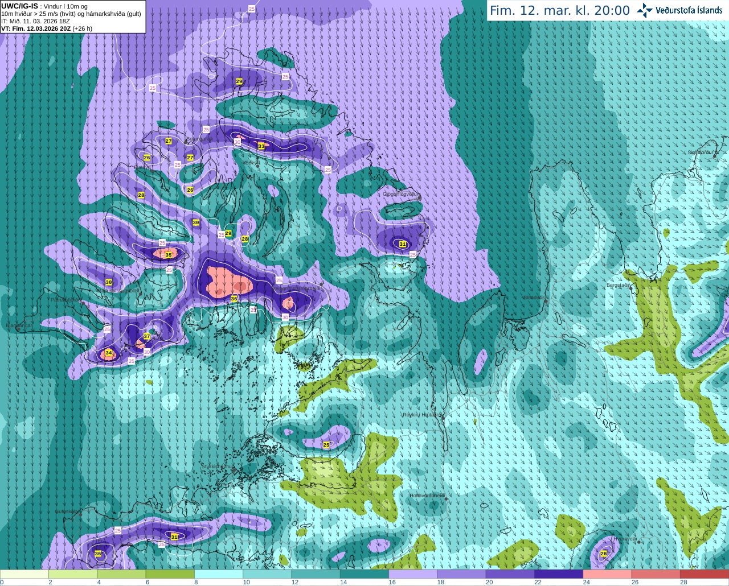The height and width of the screenshot is (586, 729).
Task: Click the 'UWC/IG-IS' model title
Action: pos(19,6)
